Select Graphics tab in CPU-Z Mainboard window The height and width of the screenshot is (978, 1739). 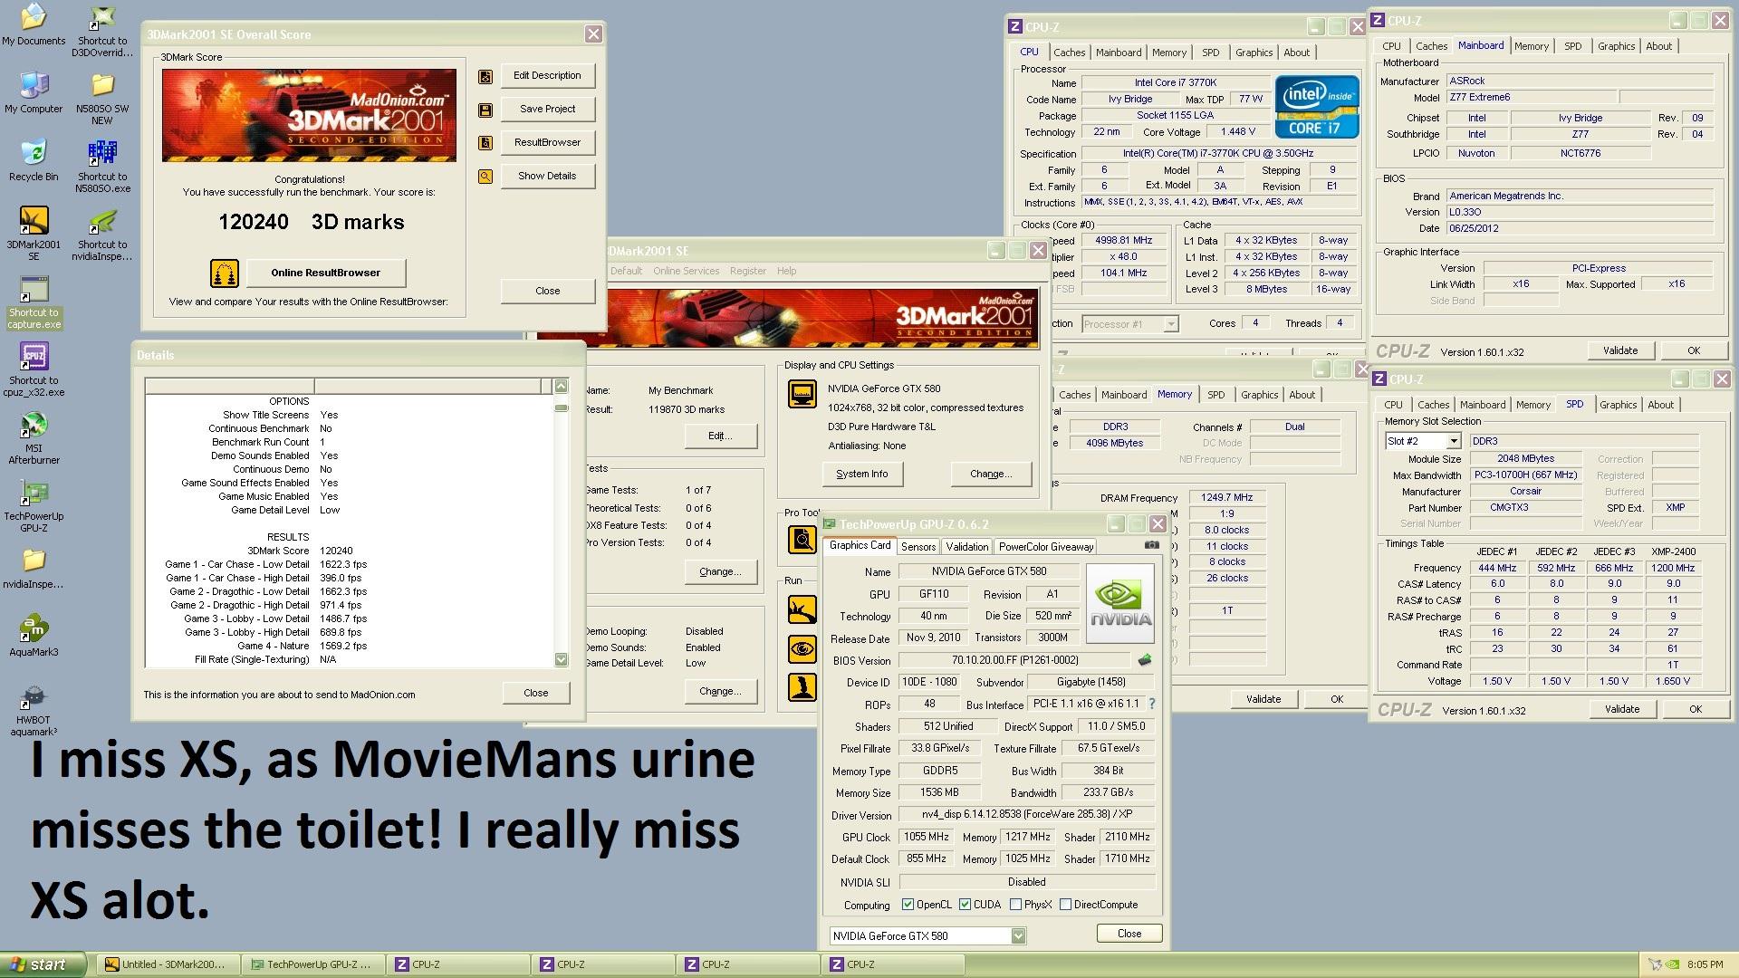1616,46
